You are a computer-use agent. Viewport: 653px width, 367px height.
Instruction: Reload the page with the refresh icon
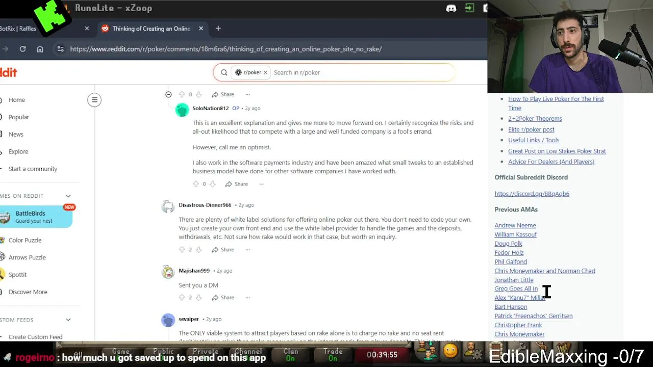[22, 49]
